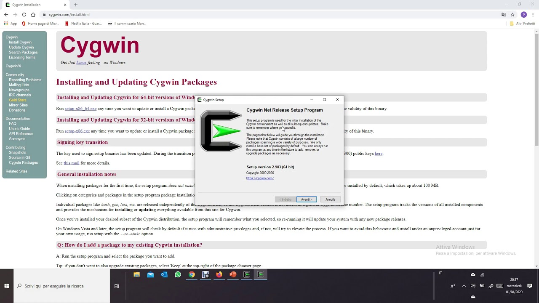539x303 pixels.
Task: Click the address bar URL field
Action: pyautogui.click(x=269, y=14)
